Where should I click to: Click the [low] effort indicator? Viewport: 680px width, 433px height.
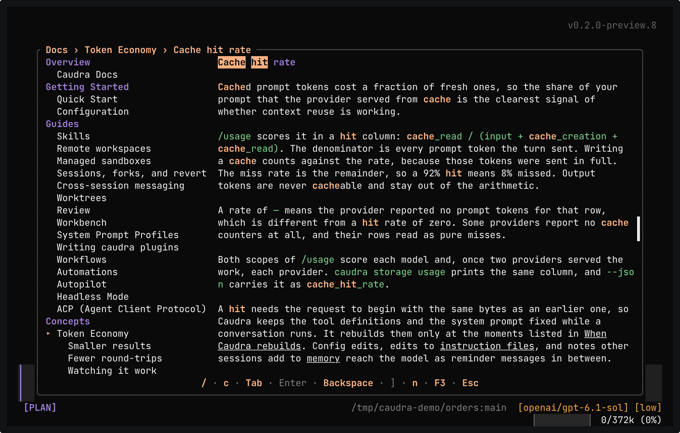click(x=648, y=408)
